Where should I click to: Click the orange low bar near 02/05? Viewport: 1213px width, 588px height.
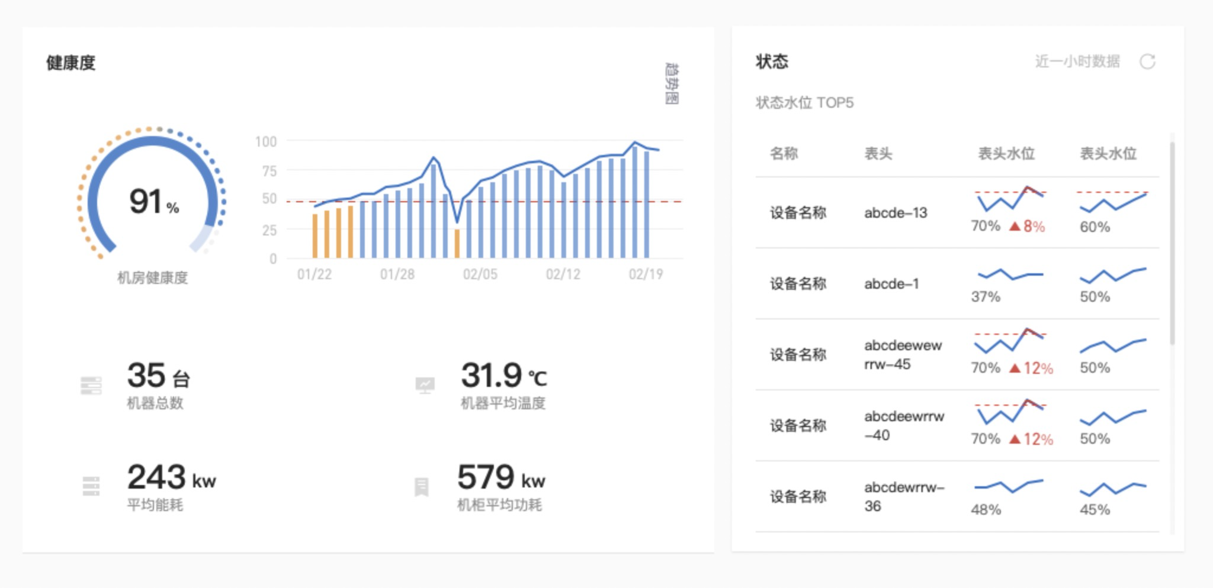click(457, 243)
